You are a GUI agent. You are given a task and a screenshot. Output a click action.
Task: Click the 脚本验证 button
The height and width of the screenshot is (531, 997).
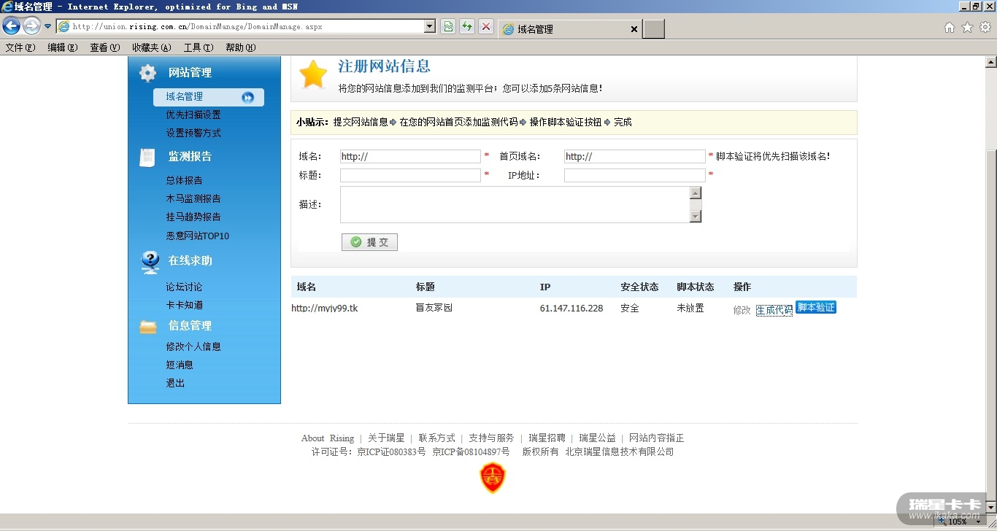(x=816, y=307)
